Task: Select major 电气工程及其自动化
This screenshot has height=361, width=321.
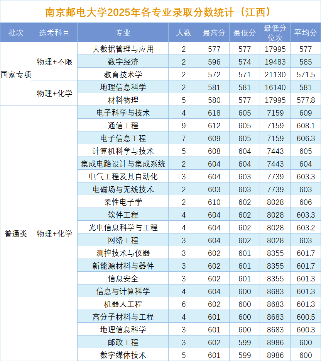Action: 123,177
